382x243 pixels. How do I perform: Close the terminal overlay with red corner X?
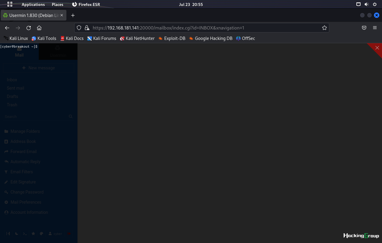coord(377,48)
